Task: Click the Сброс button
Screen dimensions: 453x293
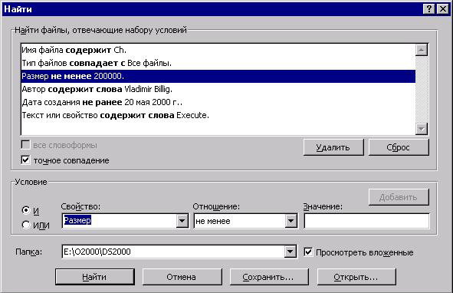Action: click(x=399, y=147)
